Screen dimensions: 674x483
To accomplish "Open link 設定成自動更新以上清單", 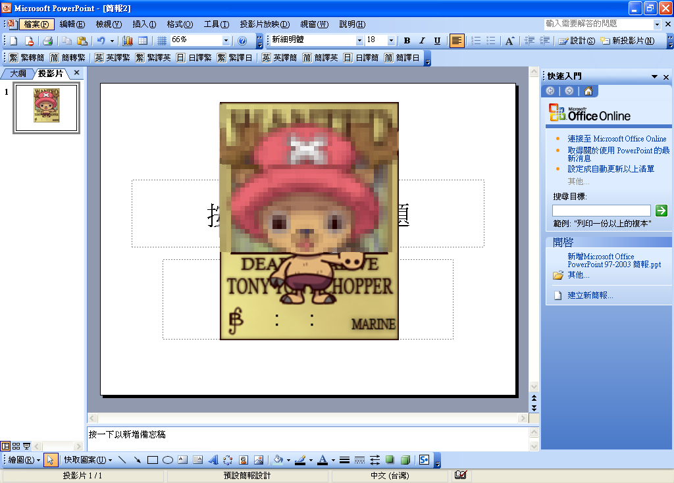I will point(611,169).
